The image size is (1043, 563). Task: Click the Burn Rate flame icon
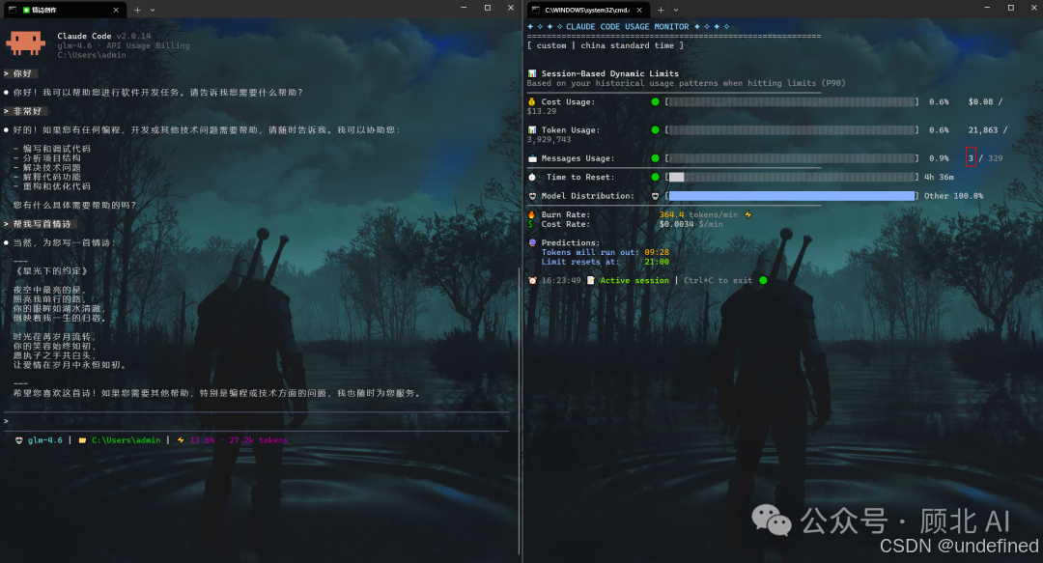pos(531,214)
